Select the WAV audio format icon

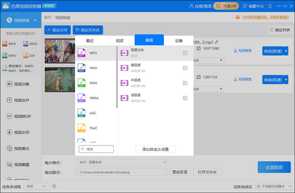pyautogui.click(x=81, y=68)
